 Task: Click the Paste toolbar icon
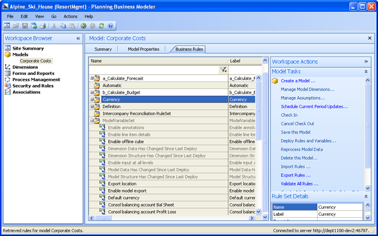click(72, 26)
